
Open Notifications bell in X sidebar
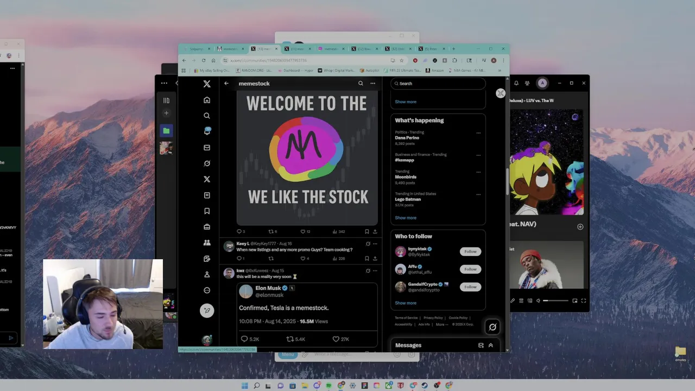pyautogui.click(x=207, y=131)
